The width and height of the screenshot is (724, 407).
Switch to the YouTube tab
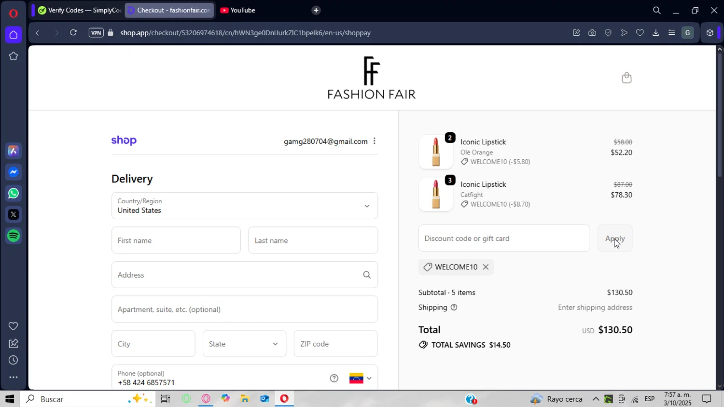coord(238,10)
